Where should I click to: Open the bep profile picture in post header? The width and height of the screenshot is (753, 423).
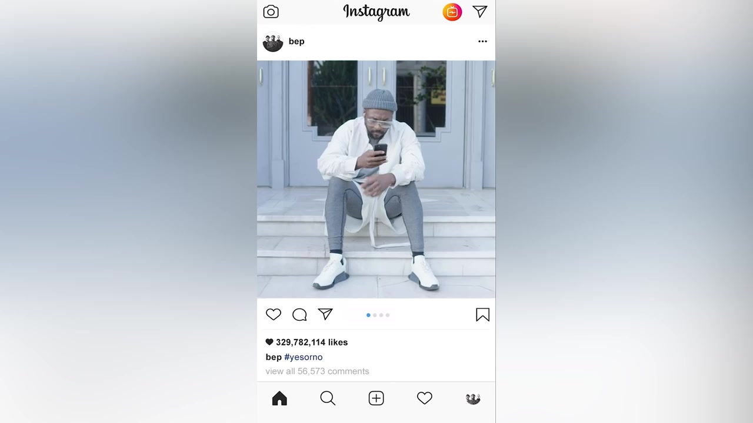coord(273,42)
